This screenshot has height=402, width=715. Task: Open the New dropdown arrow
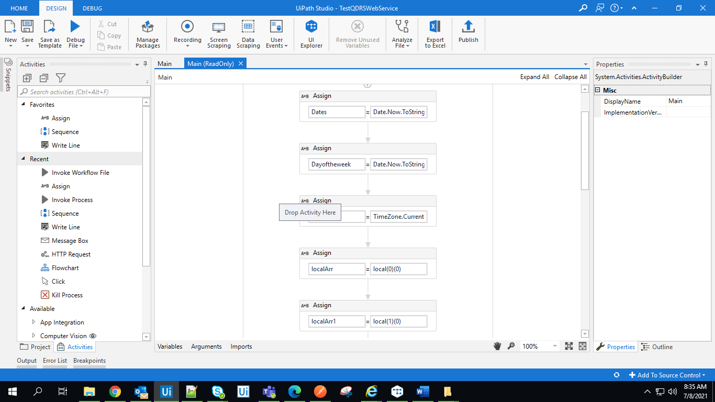[10, 46]
